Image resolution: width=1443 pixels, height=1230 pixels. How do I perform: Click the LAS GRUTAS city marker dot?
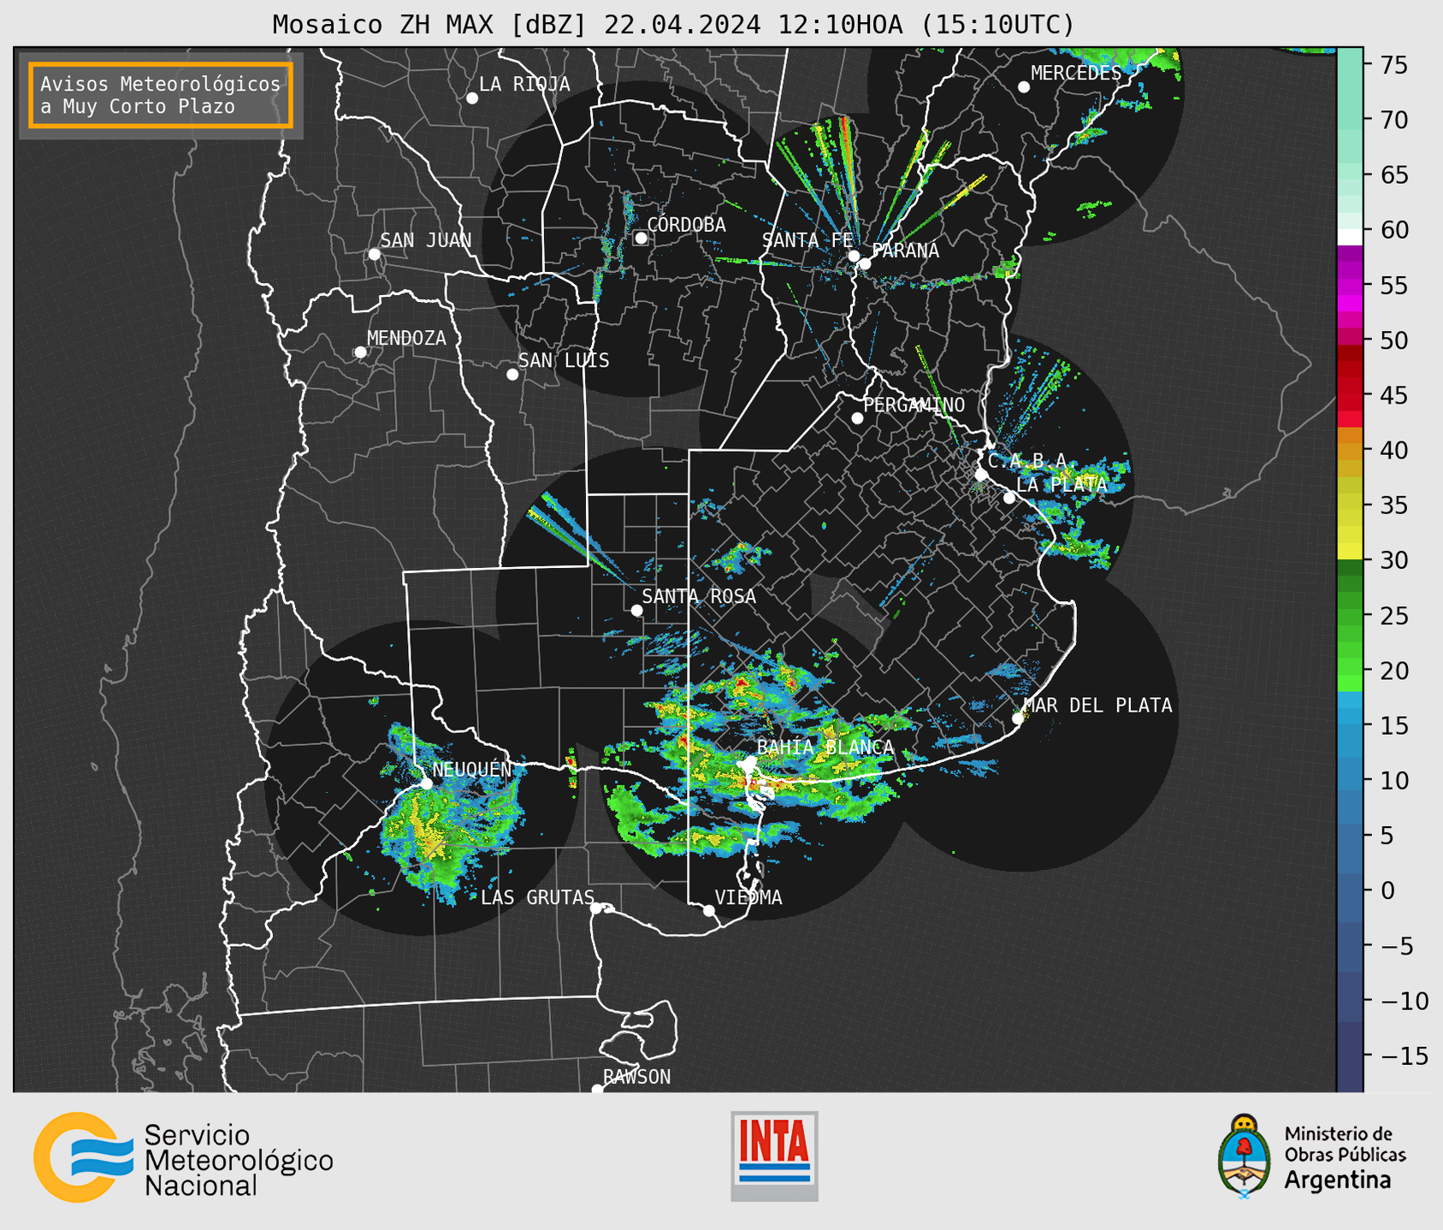(596, 908)
